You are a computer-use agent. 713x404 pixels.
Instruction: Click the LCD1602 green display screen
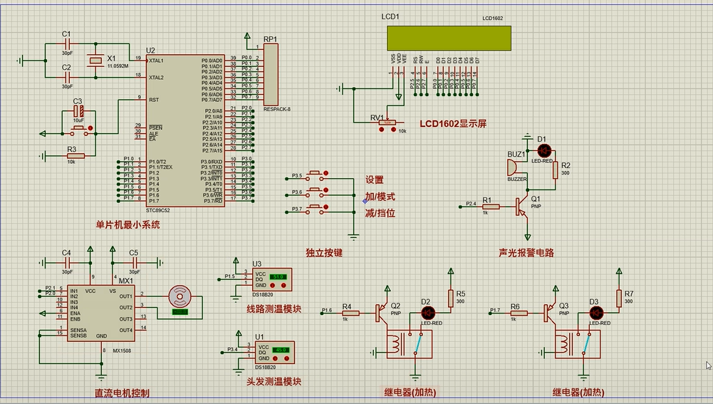coord(449,38)
